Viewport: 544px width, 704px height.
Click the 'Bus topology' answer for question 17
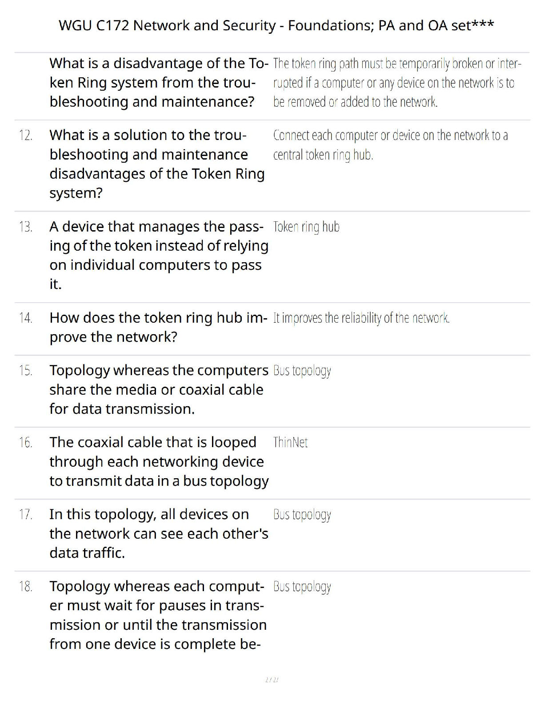(x=302, y=515)
